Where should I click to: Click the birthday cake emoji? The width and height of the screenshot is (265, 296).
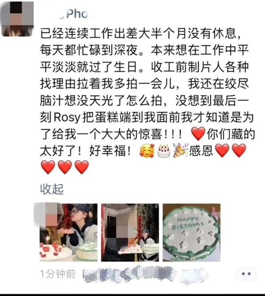coord(164,151)
